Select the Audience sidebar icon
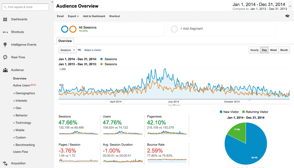 point(5,70)
